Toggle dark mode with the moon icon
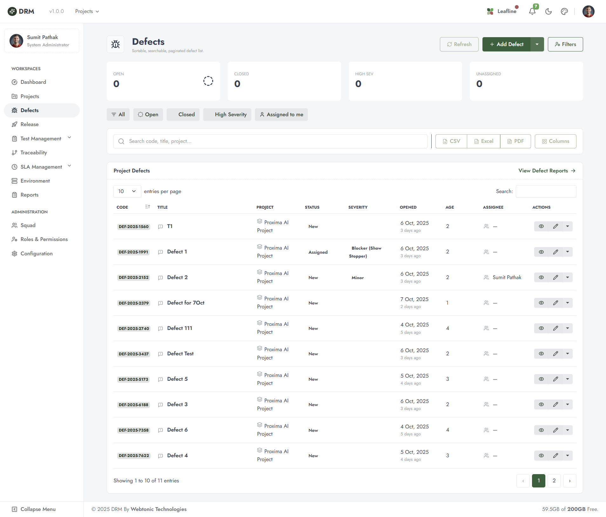The height and width of the screenshot is (517, 606). point(549,11)
